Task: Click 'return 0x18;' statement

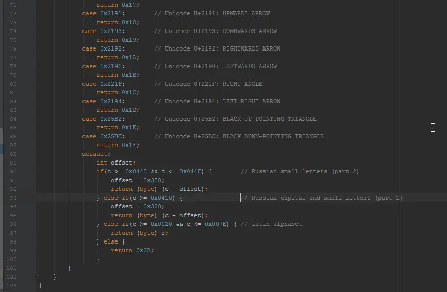Action: [118, 23]
